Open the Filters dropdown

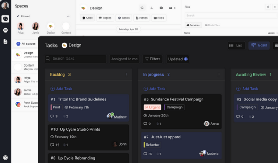pyautogui.click(x=152, y=59)
